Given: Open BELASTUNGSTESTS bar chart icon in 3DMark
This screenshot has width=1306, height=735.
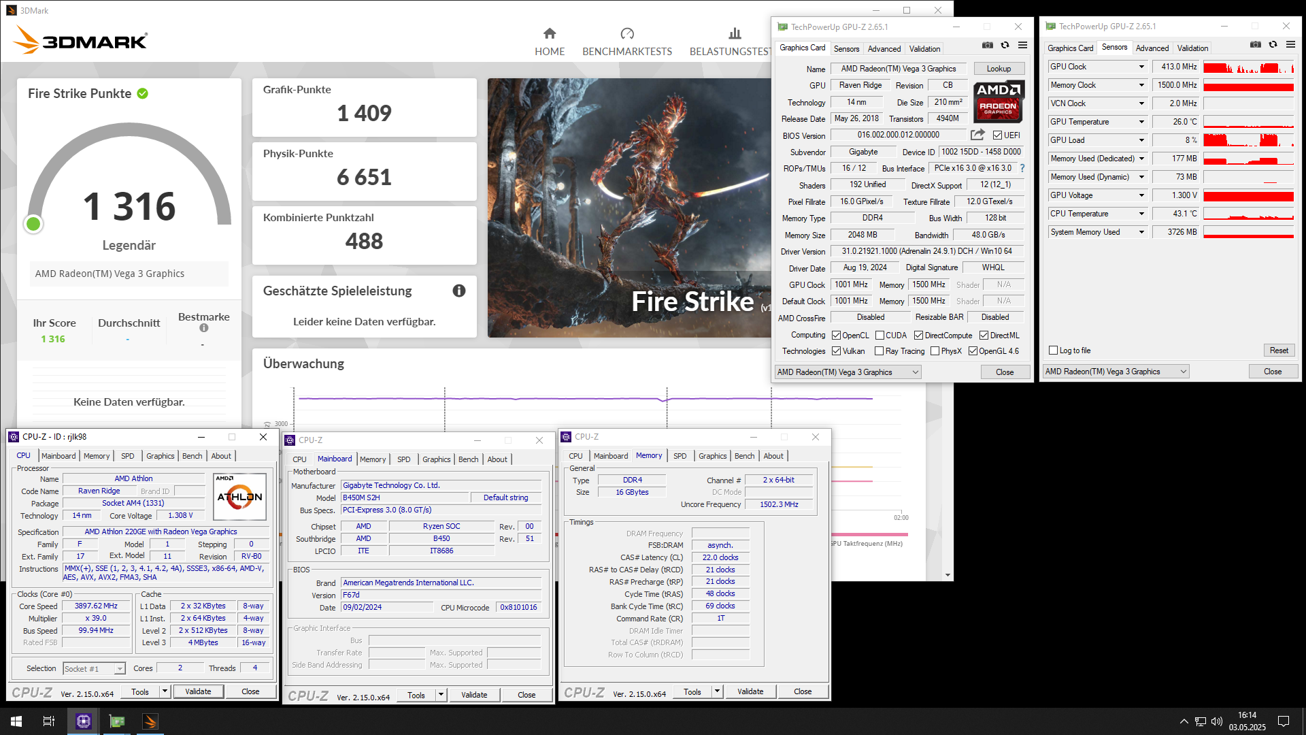Looking at the screenshot, I should 735,33.
